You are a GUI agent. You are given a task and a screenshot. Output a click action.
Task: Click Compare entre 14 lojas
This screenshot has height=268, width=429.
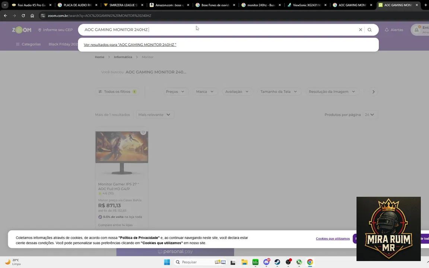[x=115, y=225]
